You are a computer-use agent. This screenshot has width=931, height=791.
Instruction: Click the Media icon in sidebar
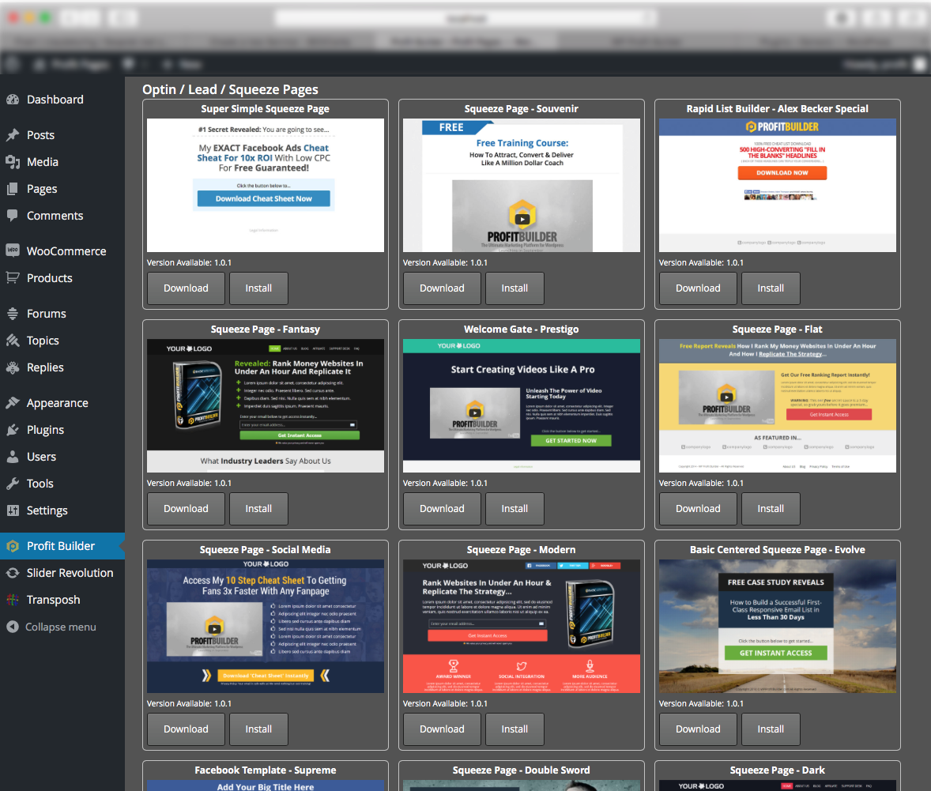pos(13,162)
